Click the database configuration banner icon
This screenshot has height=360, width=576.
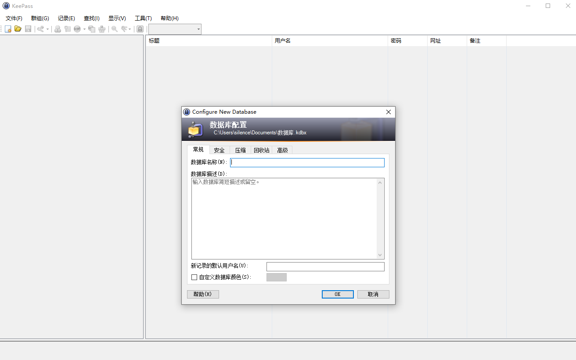click(195, 130)
